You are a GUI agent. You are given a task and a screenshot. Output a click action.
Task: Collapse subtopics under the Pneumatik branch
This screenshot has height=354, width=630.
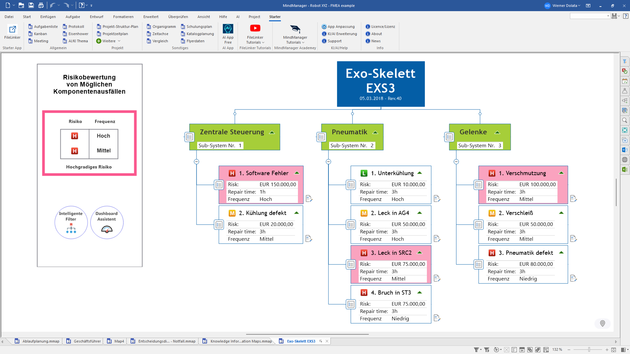click(328, 162)
